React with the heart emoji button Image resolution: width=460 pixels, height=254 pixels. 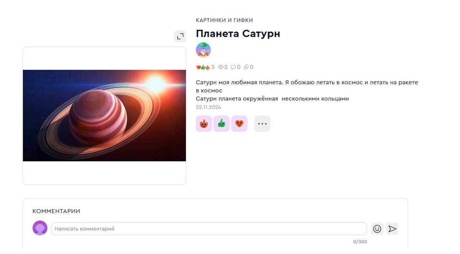[239, 124]
